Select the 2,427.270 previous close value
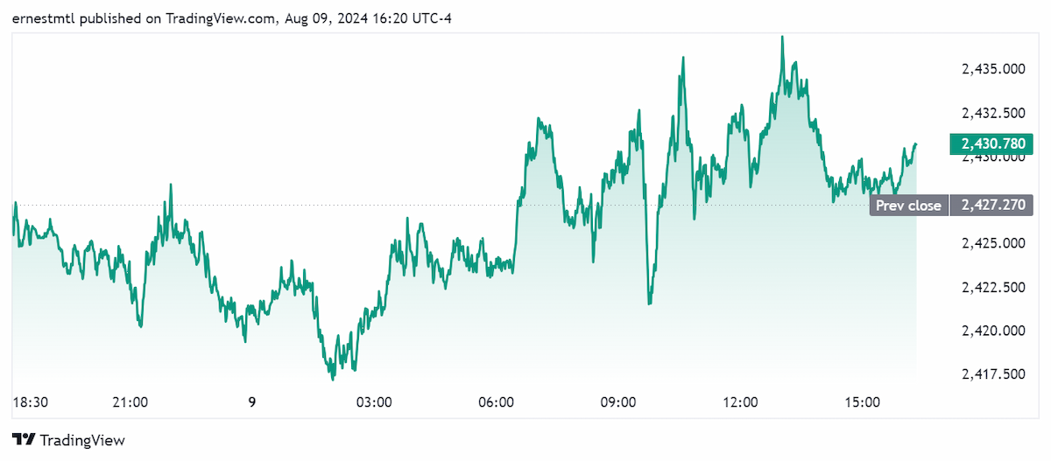 pos(992,206)
